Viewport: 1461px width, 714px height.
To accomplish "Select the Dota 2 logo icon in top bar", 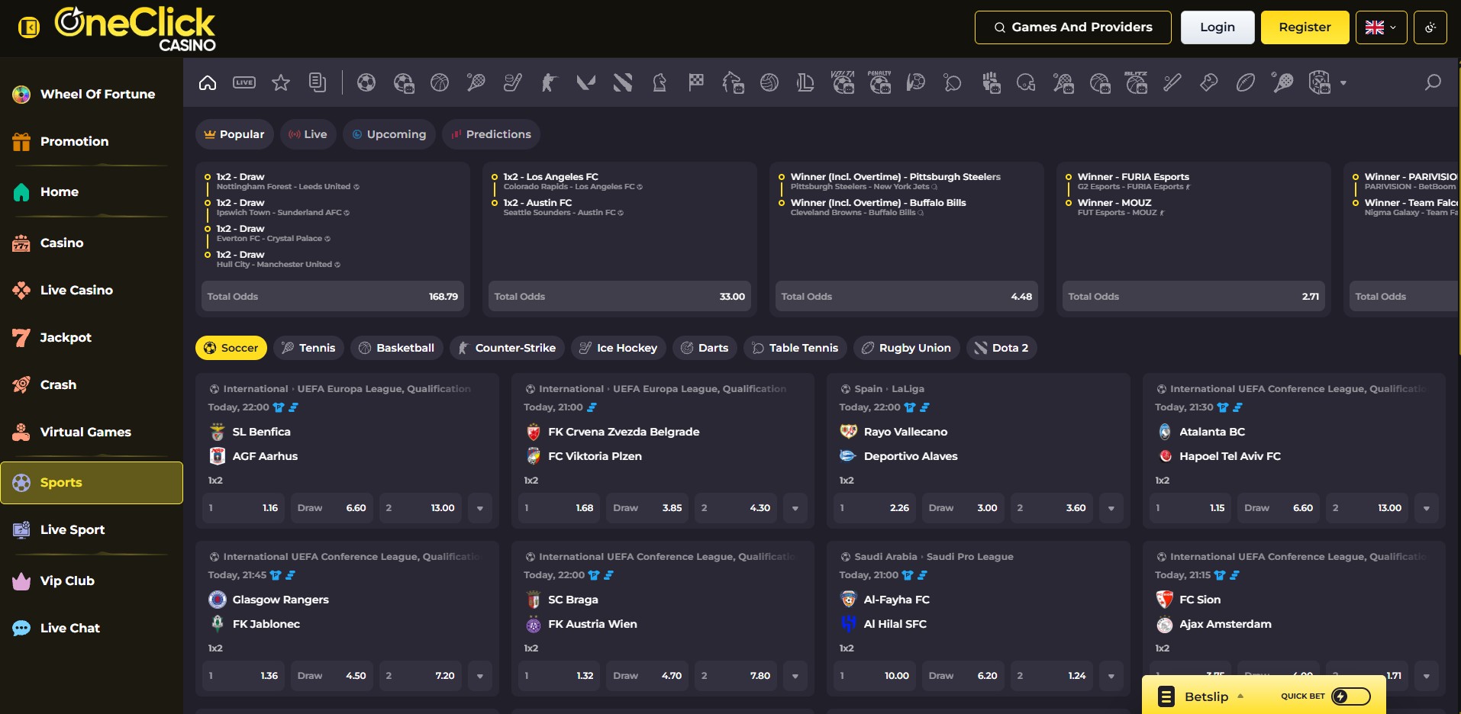I will coord(623,82).
